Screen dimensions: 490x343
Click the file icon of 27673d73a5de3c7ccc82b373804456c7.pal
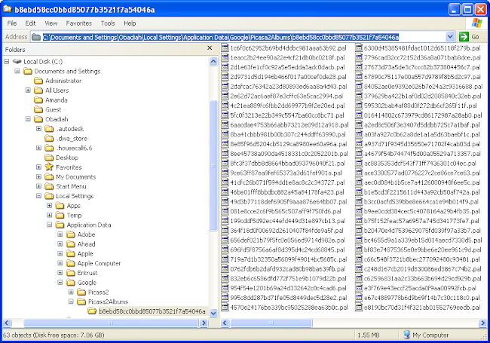(x=359, y=67)
